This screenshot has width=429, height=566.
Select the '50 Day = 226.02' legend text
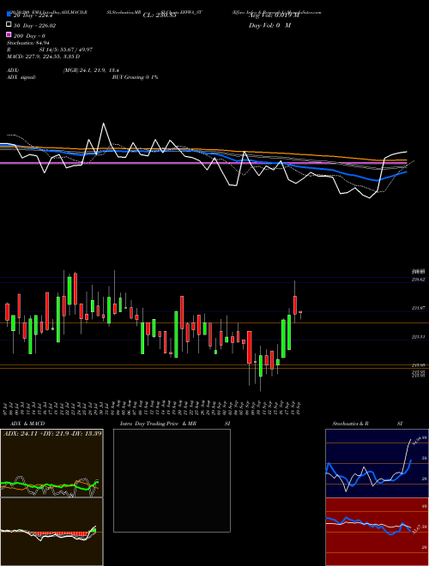pos(34,26)
